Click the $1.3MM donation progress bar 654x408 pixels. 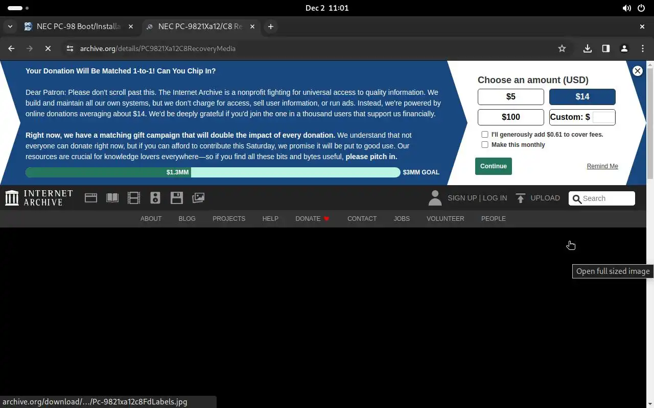[213, 172]
